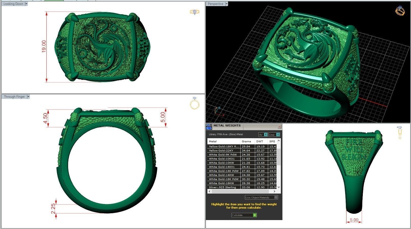The width and height of the screenshot is (411, 229).
Task: Click the metal list horizontal scrollbar thumb
Action: coord(240,191)
